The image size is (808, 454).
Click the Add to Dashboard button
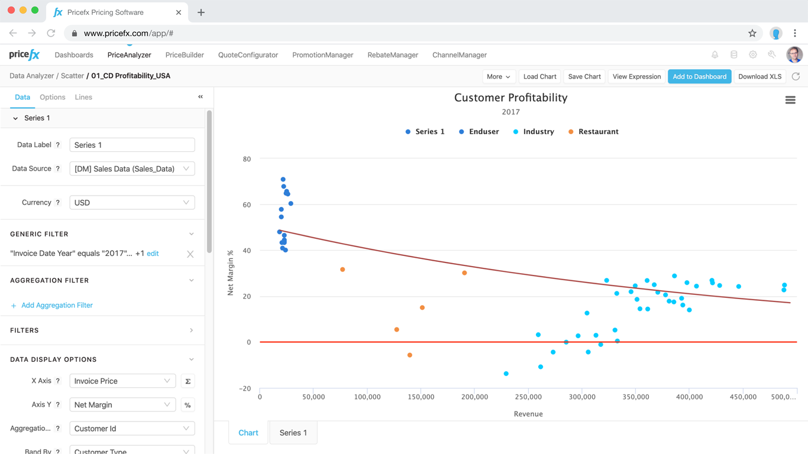pos(699,76)
